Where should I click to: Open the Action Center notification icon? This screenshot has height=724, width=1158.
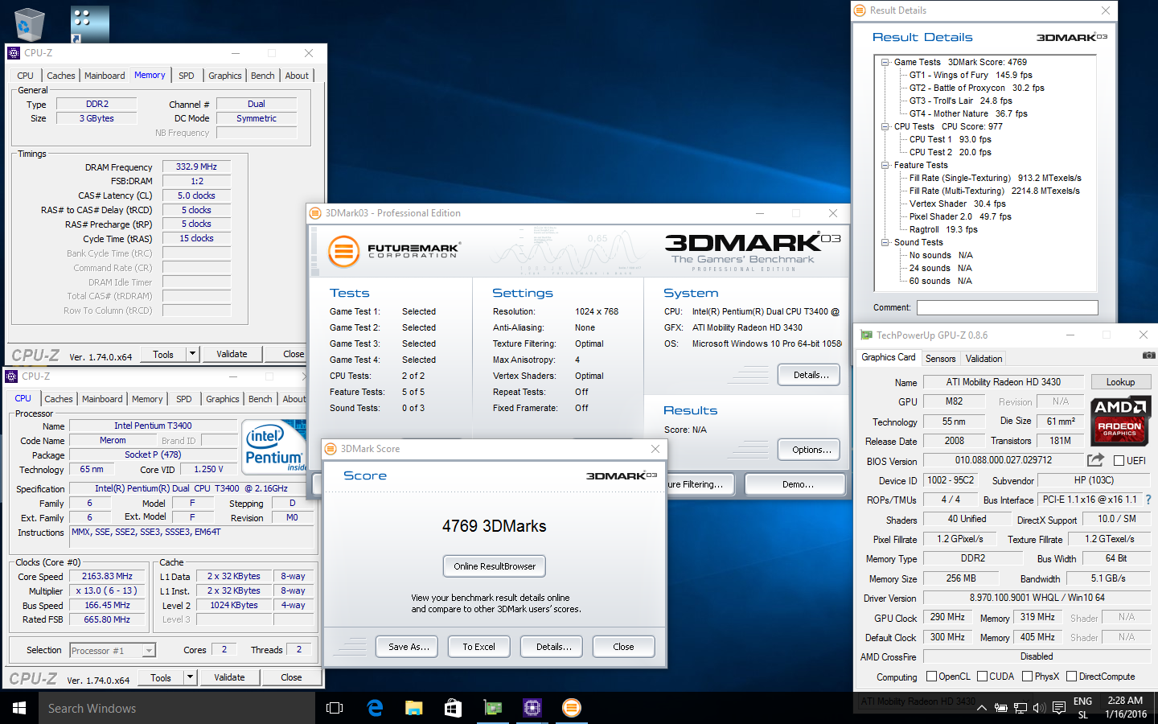[x=1059, y=708]
